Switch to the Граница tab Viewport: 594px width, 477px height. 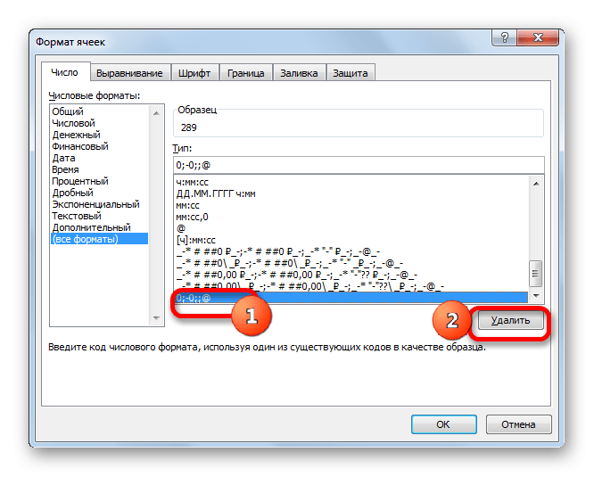click(245, 73)
